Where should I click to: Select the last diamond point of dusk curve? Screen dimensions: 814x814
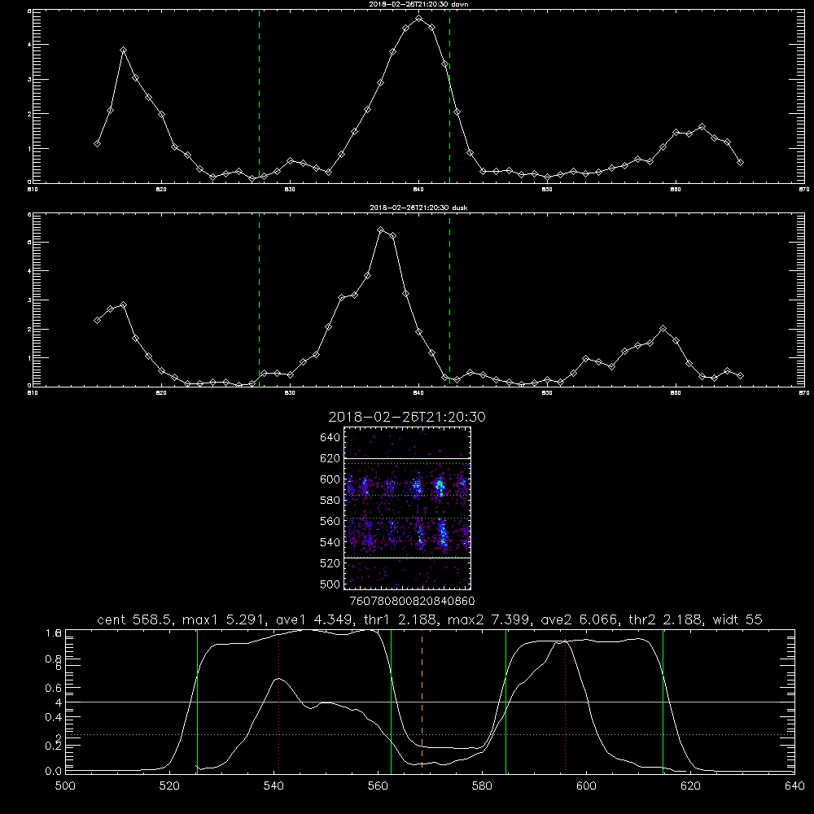[x=740, y=375]
